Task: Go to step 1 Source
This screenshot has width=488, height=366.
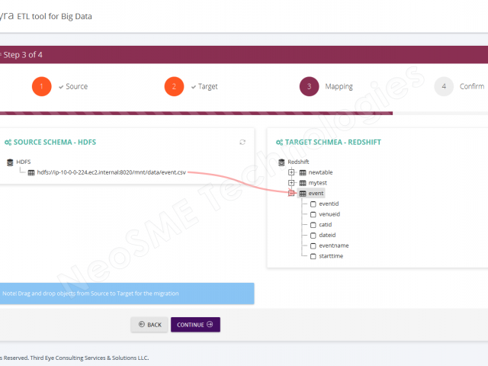Action: (x=42, y=86)
